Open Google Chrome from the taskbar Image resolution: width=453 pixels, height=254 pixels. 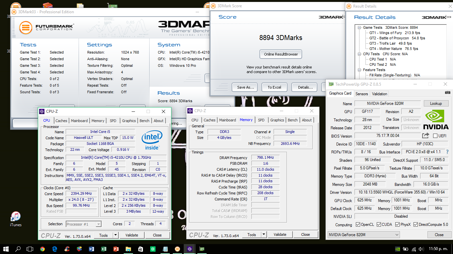coord(42,249)
